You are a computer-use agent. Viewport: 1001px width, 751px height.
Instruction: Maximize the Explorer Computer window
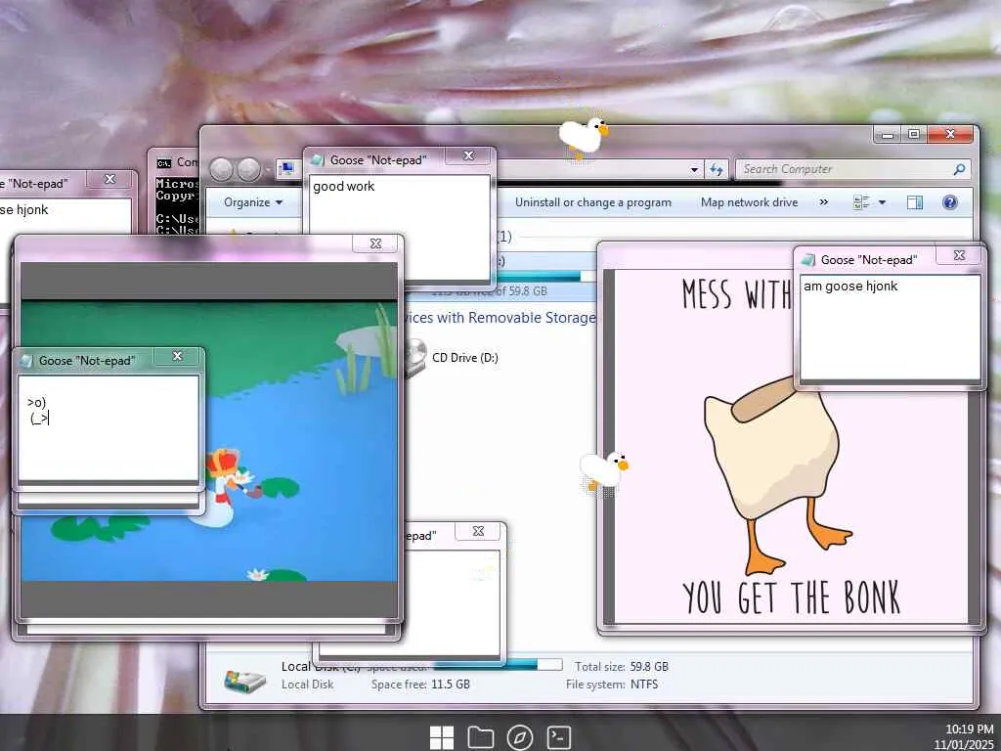pos(914,134)
